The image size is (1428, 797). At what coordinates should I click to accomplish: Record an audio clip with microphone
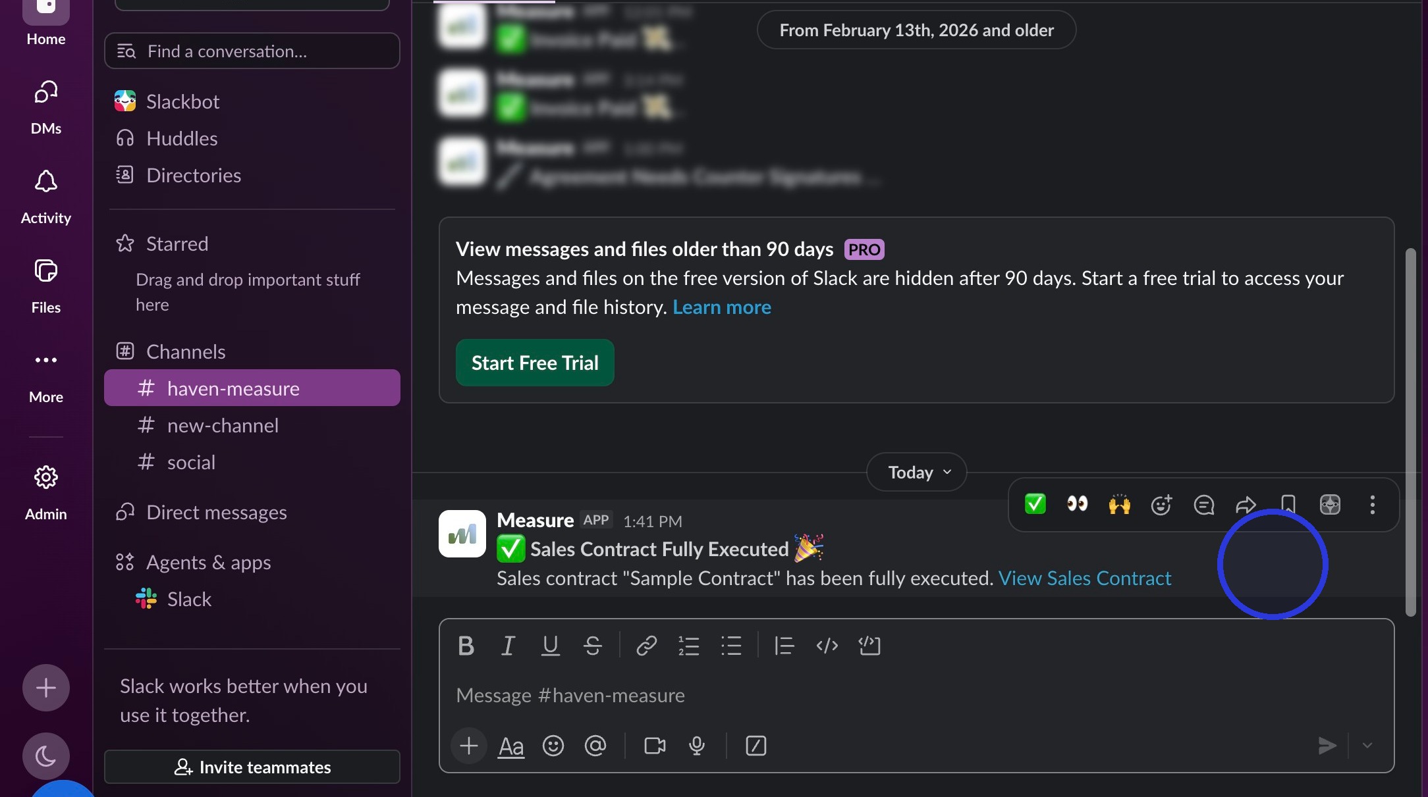[x=697, y=746]
